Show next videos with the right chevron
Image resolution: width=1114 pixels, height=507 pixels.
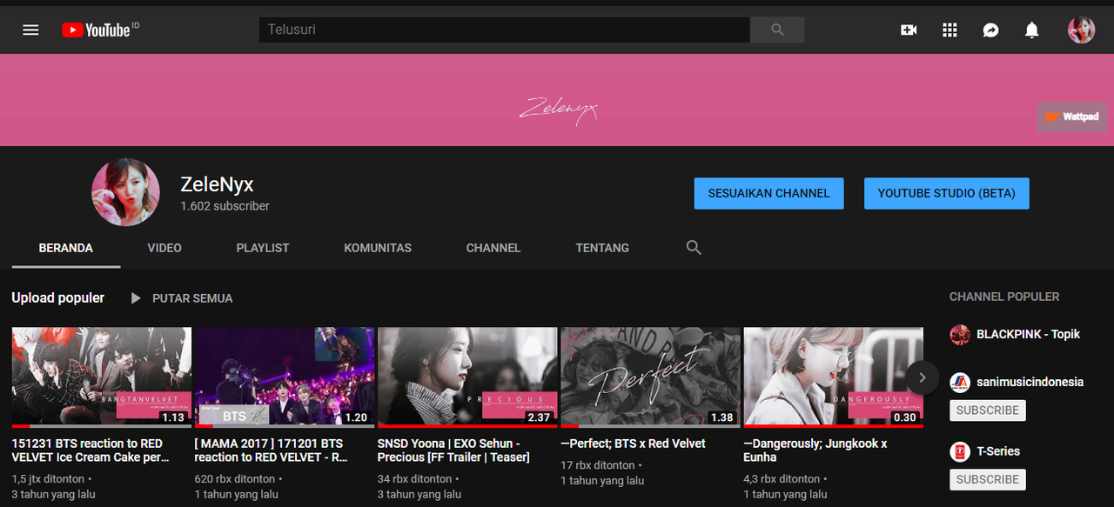click(922, 377)
